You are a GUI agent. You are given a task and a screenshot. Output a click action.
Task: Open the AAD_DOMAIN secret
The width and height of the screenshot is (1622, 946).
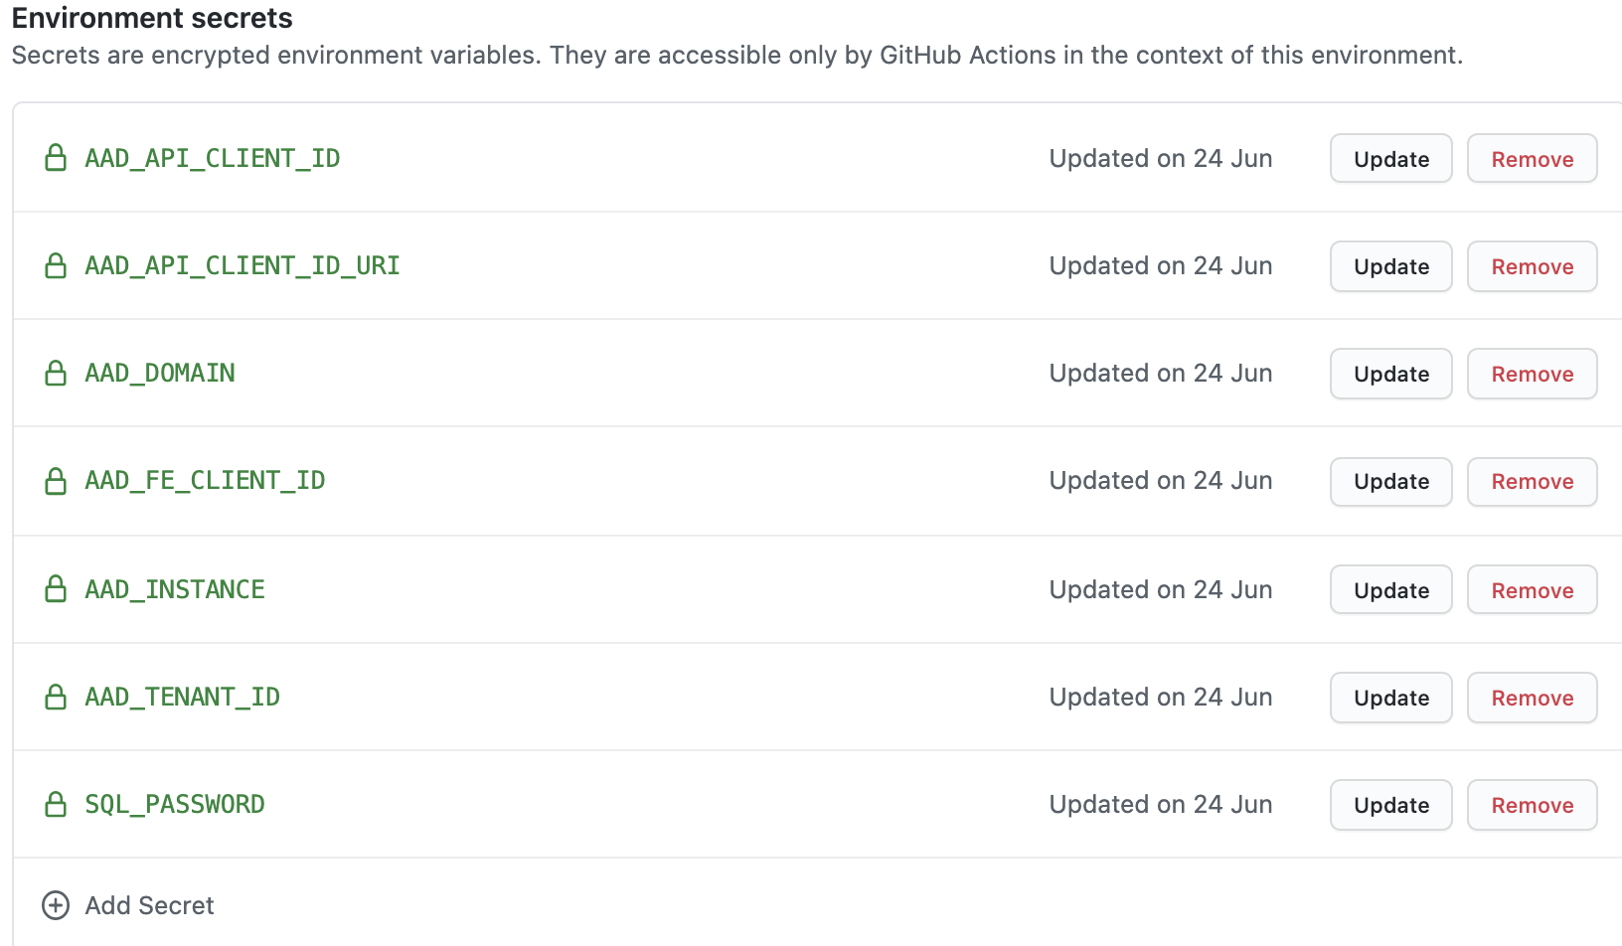coord(159,373)
